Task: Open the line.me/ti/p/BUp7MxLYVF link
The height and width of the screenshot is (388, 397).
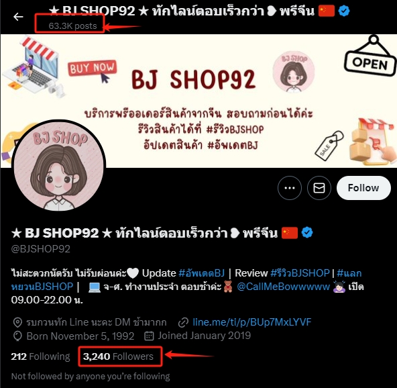Action: coord(252,322)
